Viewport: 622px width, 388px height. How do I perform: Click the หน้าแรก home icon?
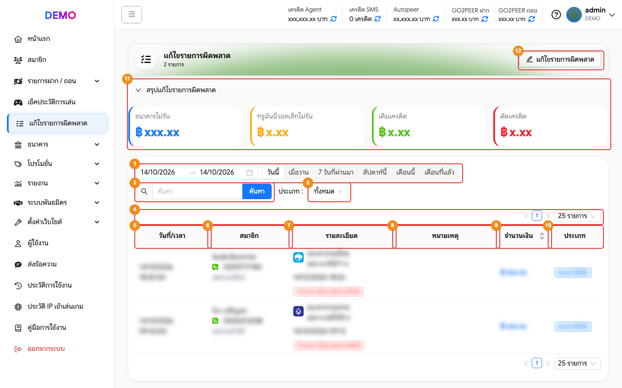point(18,39)
